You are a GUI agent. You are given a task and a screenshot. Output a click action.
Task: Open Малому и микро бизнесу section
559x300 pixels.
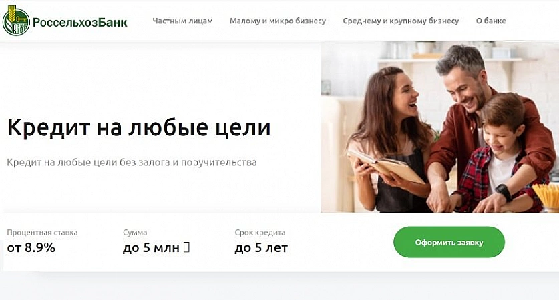[x=278, y=21]
